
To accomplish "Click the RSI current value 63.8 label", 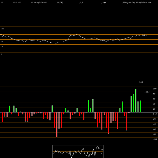I will [144, 35].
